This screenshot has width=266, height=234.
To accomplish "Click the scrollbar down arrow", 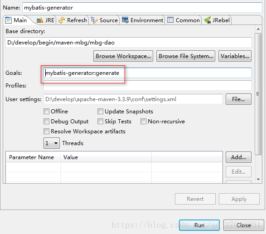I will click(258, 180).
